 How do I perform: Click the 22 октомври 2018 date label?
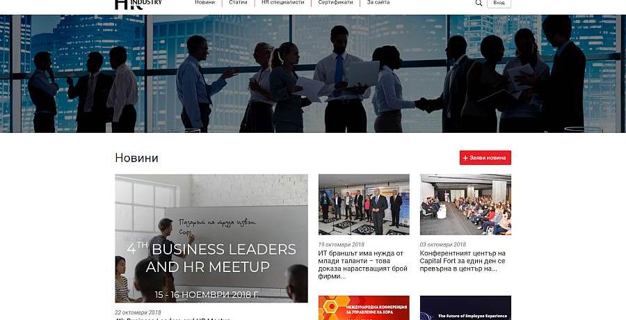coord(138,312)
